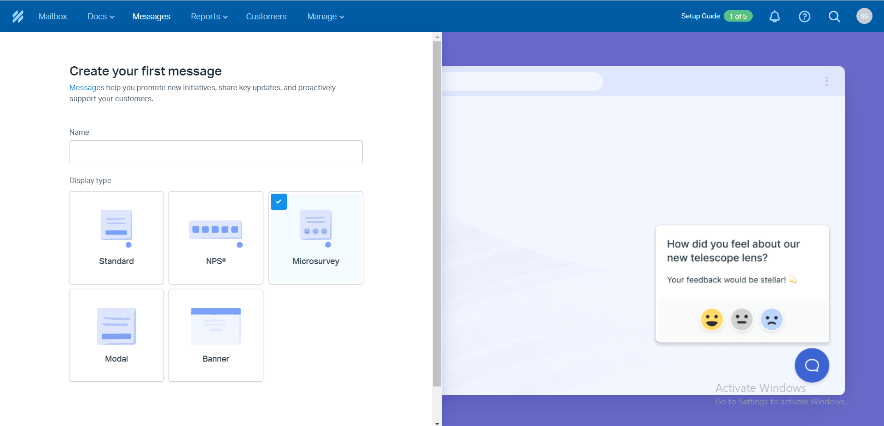
Task: Open the preview browser three-dot menu
Action: coord(826,81)
